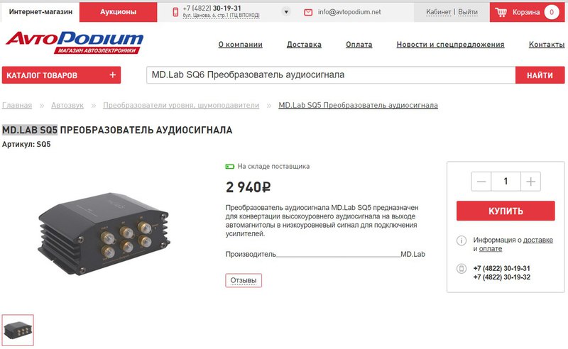The image size is (568, 349).
Task: Open the Отзывы reviews button
Action: click(244, 281)
